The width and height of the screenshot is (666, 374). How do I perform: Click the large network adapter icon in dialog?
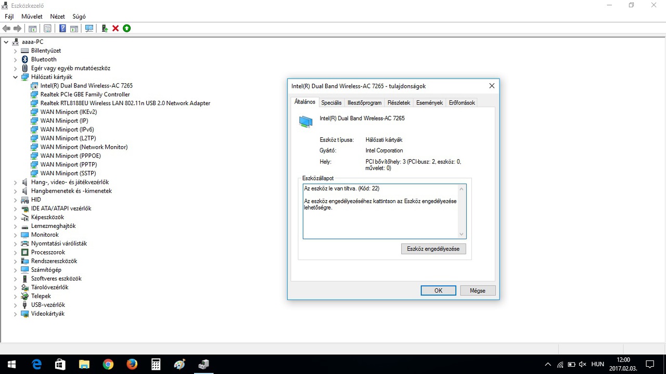[305, 122]
